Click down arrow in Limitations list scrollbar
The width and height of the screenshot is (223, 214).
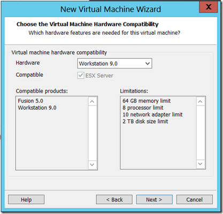200,164
